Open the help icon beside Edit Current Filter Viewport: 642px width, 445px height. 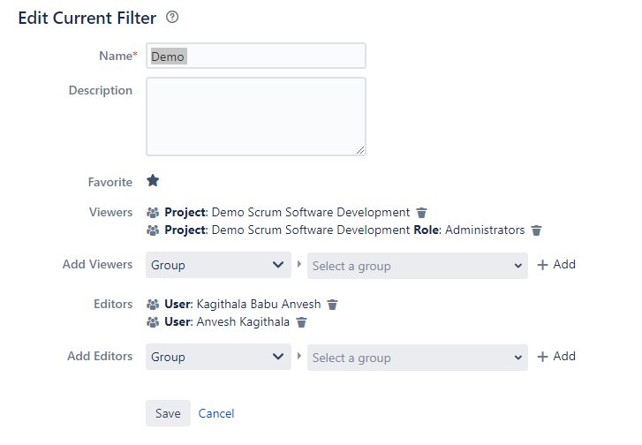[x=172, y=17]
